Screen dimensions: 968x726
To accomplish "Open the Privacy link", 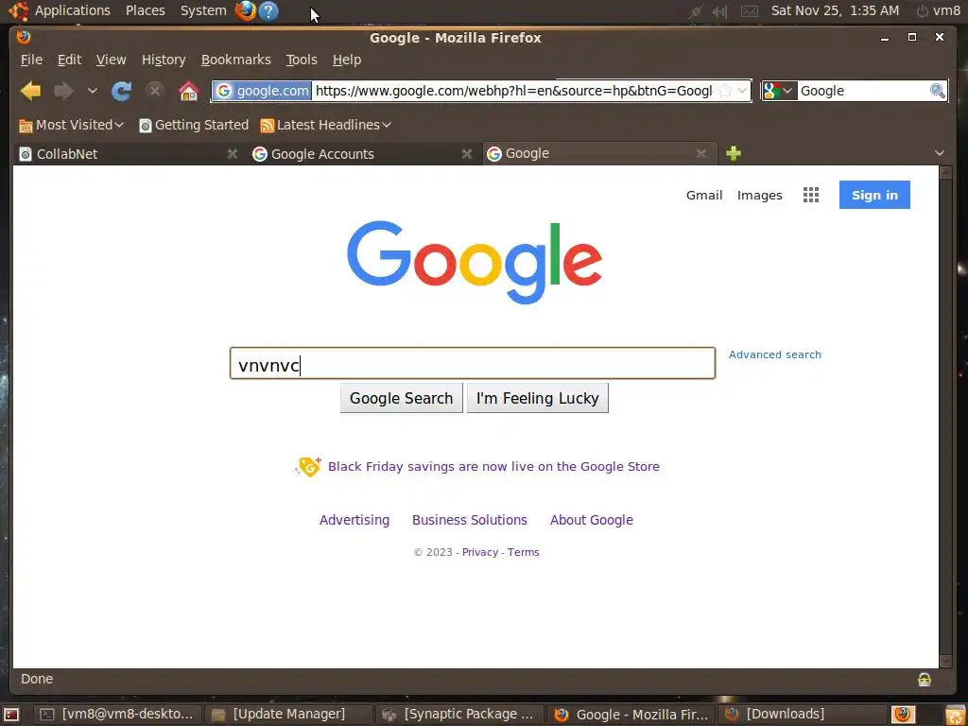I will [x=479, y=552].
